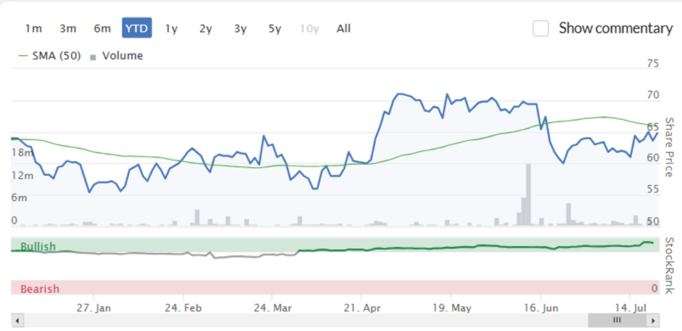Click the Share Price axis title
Image resolution: width=682 pixels, height=331 pixels.
coord(670,147)
